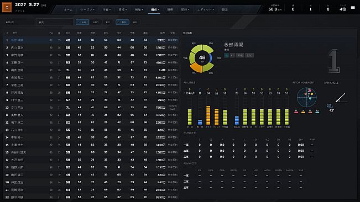
Task: Click the teal position tag under player name
Action: point(226,55)
